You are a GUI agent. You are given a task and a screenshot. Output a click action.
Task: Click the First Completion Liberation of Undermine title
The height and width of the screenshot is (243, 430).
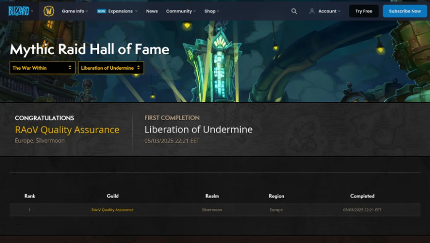[199, 129]
